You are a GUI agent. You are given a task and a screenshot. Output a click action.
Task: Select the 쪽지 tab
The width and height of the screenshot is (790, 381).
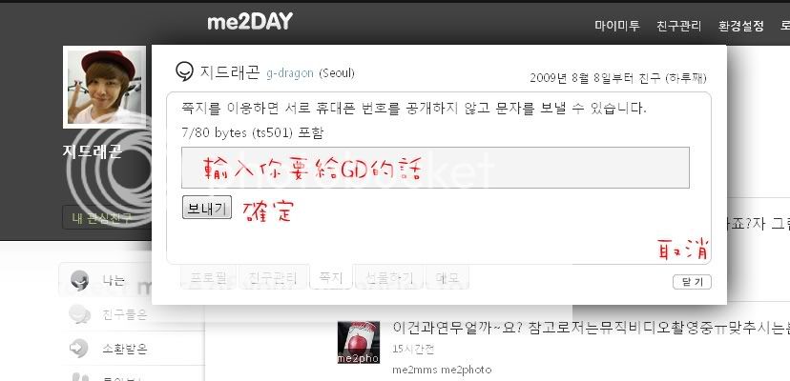(330, 277)
